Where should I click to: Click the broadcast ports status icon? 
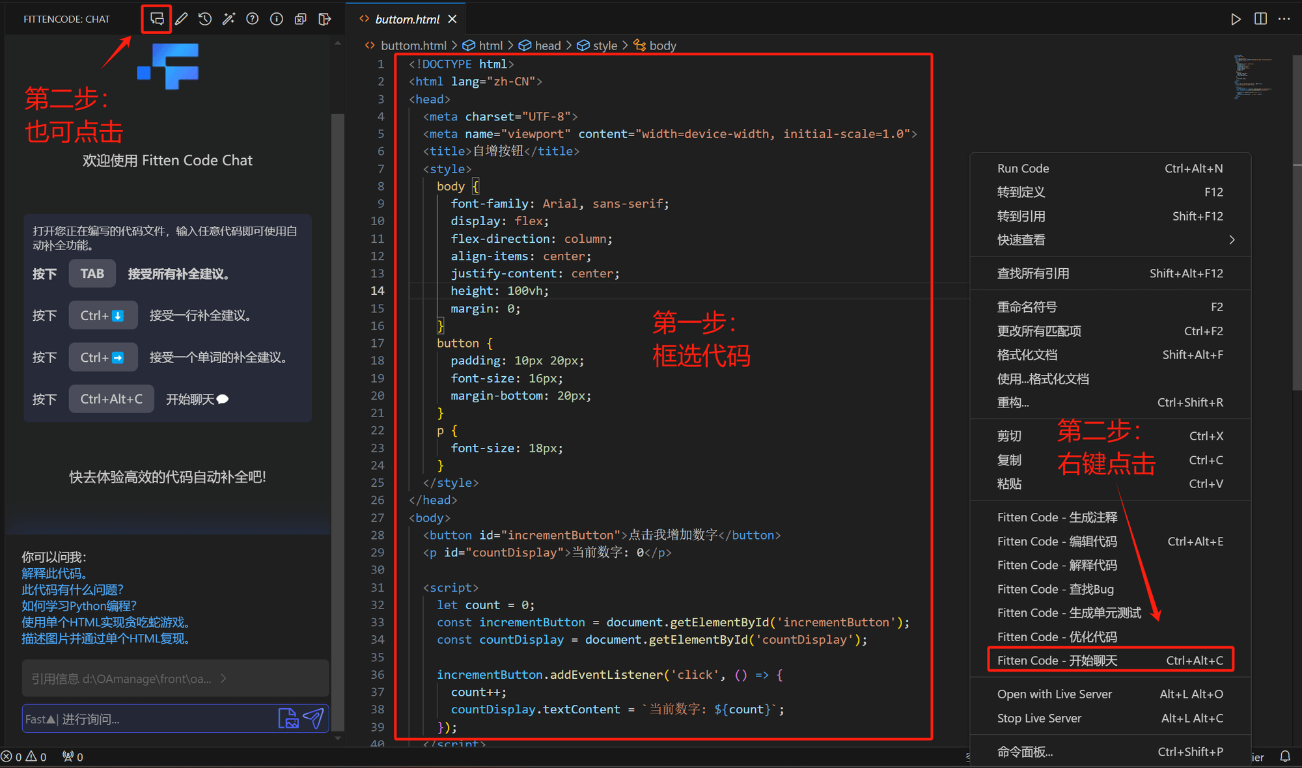coord(72,757)
